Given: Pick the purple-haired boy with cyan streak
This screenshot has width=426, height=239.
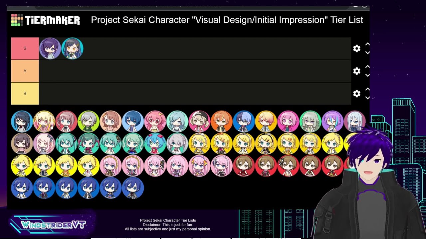Looking at the screenshot, I should (332, 121).
